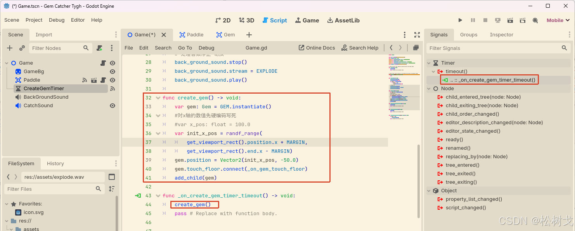Instantiate a child scene with the link icon
The height and width of the screenshot is (231, 575).
point(22,48)
